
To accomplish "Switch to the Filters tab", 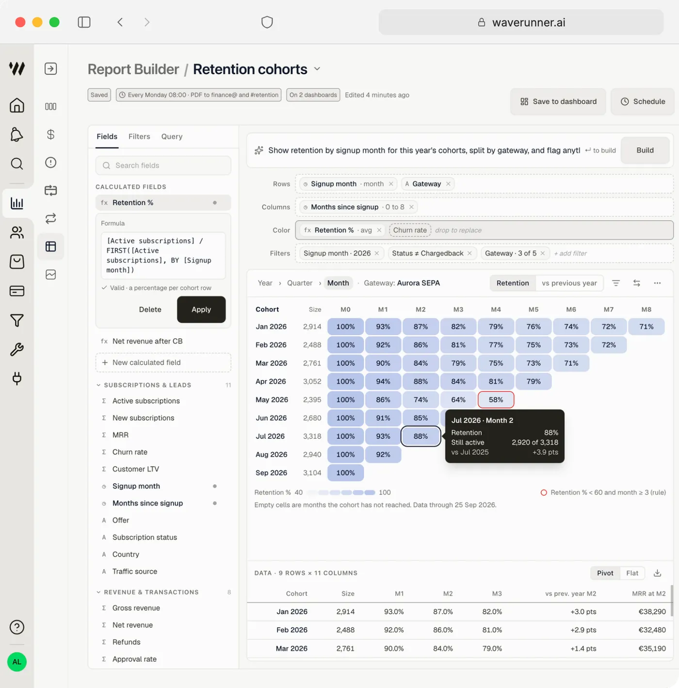I will click(139, 136).
